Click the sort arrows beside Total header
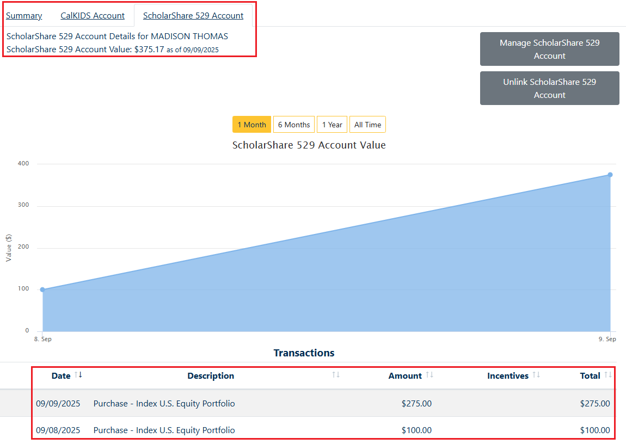Image resolution: width=626 pixels, height=444 pixels. click(608, 375)
